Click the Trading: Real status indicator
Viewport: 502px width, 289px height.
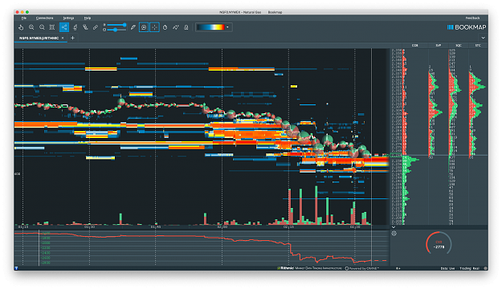click(470, 268)
